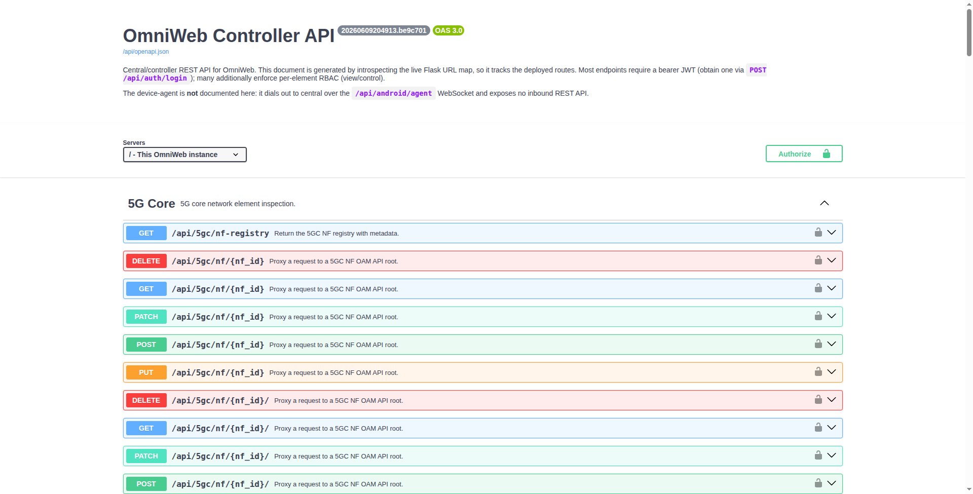This screenshot has width=973, height=494.
Task: Click the vertical scrollbar thumb
Action: click(969, 31)
